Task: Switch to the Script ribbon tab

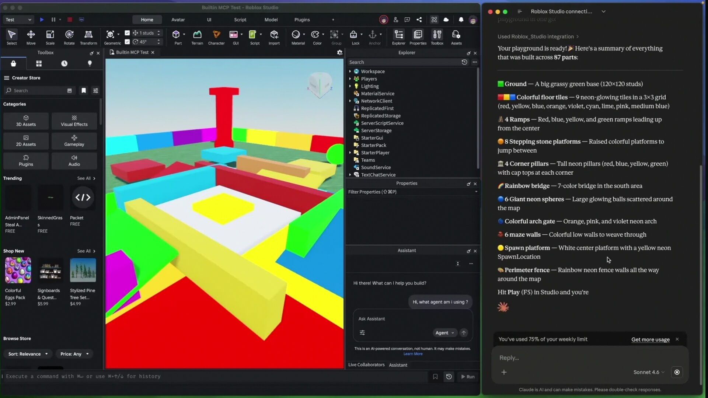Action: coord(240,20)
